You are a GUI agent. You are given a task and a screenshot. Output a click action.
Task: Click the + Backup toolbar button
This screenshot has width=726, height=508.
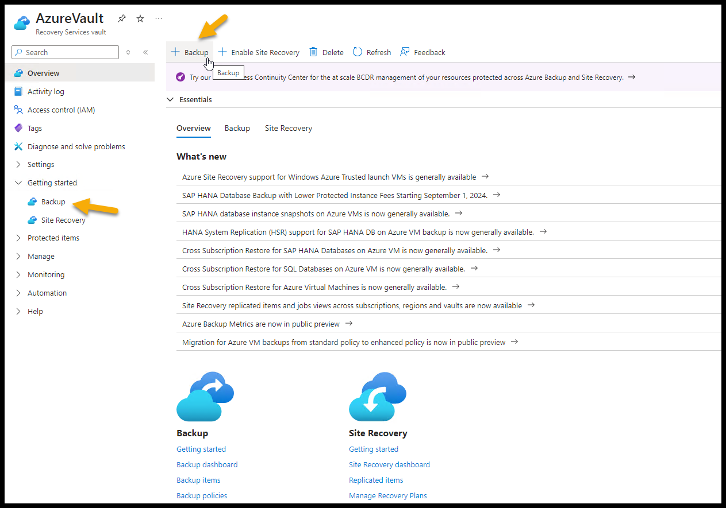[x=190, y=52]
